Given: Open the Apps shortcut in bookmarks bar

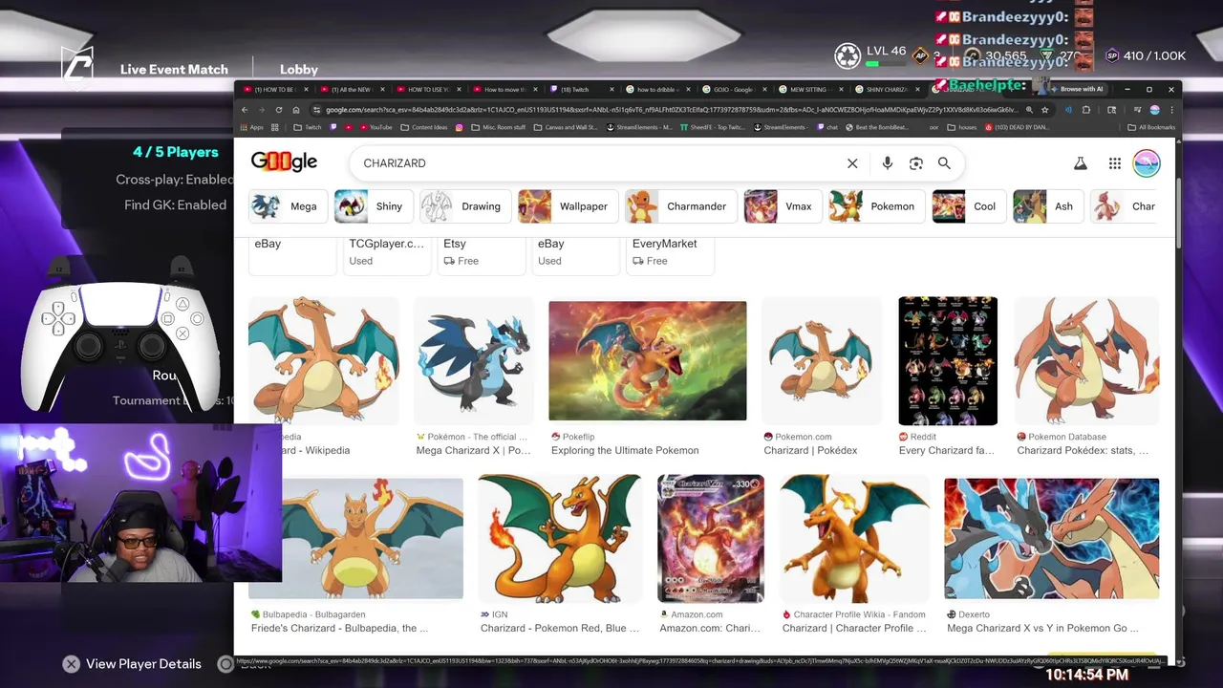Looking at the screenshot, I should (x=251, y=127).
